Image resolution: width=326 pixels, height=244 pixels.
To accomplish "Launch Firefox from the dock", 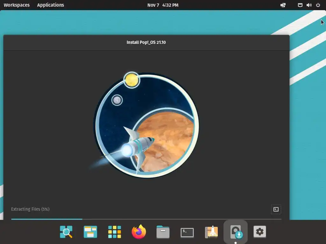I will pyautogui.click(x=139, y=232).
